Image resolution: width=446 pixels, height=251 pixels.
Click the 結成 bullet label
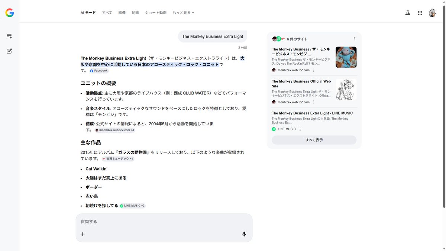tap(90, 124)
